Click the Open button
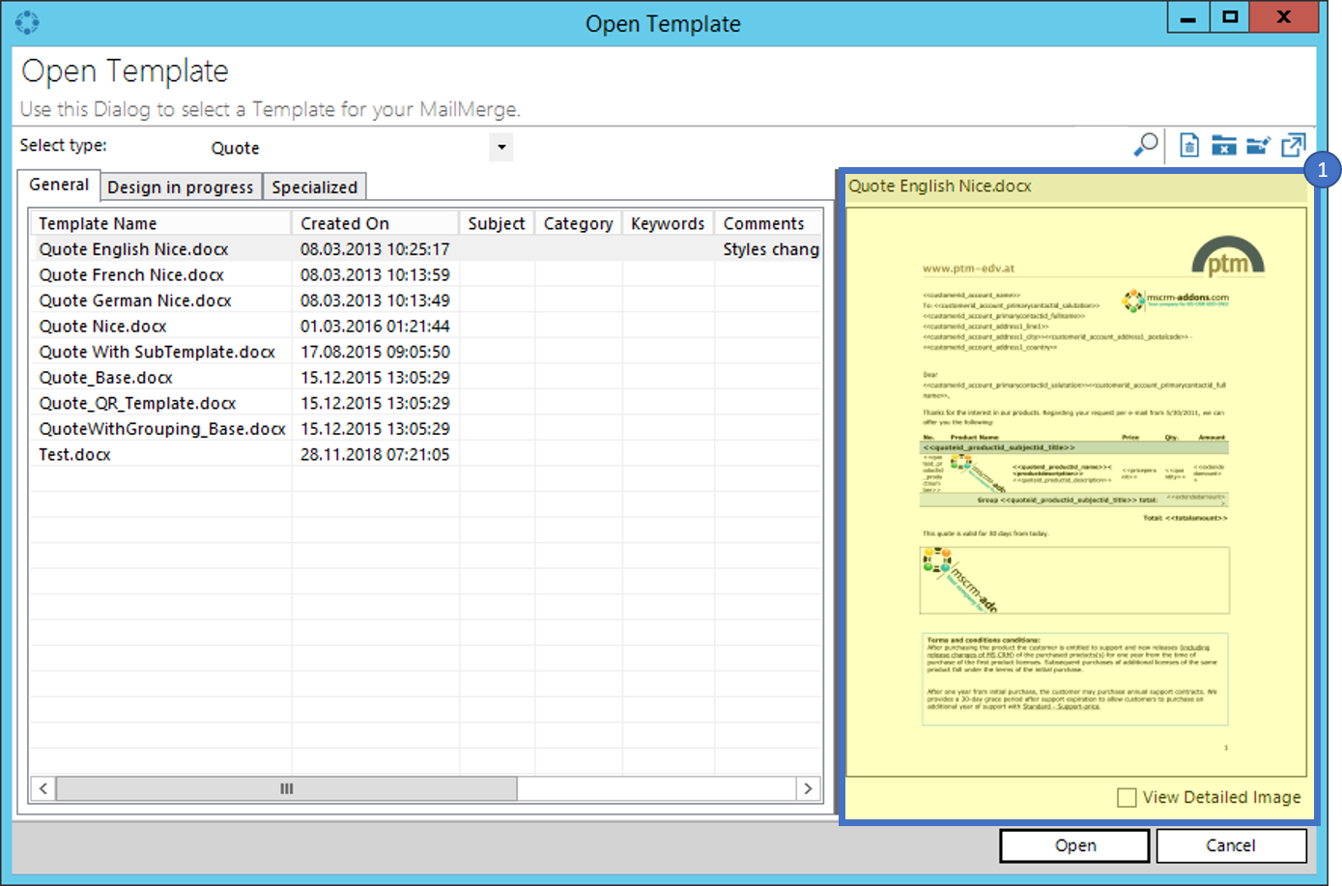The height and width of the screenshot is (886, 1342). [1073, 845]
